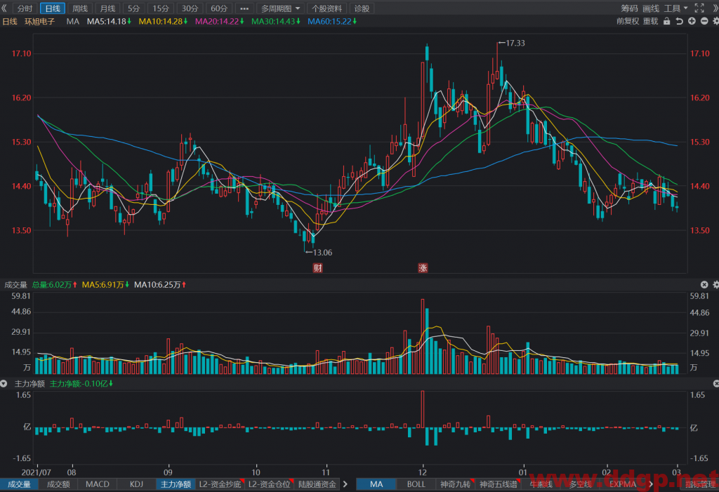The image size is (719, 492).
Task: Select KDJ sub-indicator tab
Action: click(x=136, y=484)
